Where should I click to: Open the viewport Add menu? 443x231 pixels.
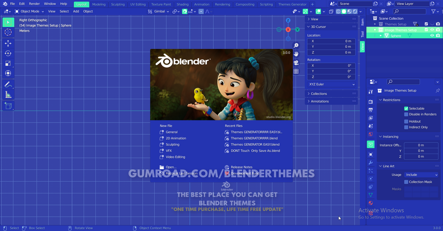76,11
